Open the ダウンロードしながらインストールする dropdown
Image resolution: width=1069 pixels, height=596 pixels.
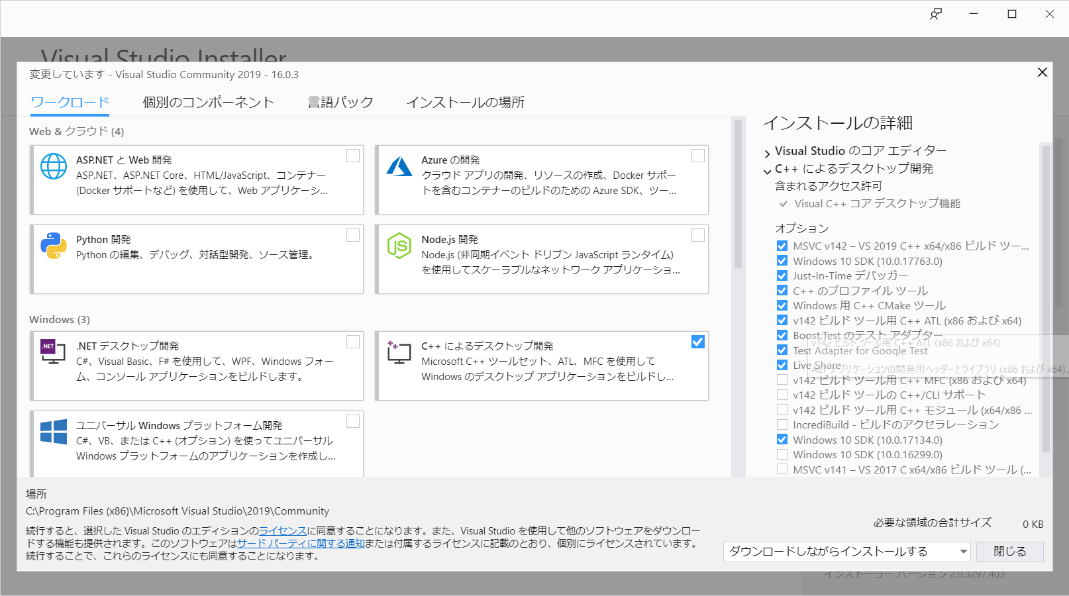[847, 552]
